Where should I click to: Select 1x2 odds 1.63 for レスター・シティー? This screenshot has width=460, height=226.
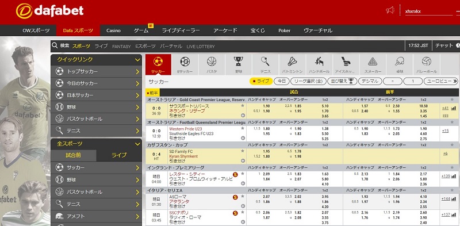(x=325, y=174)
